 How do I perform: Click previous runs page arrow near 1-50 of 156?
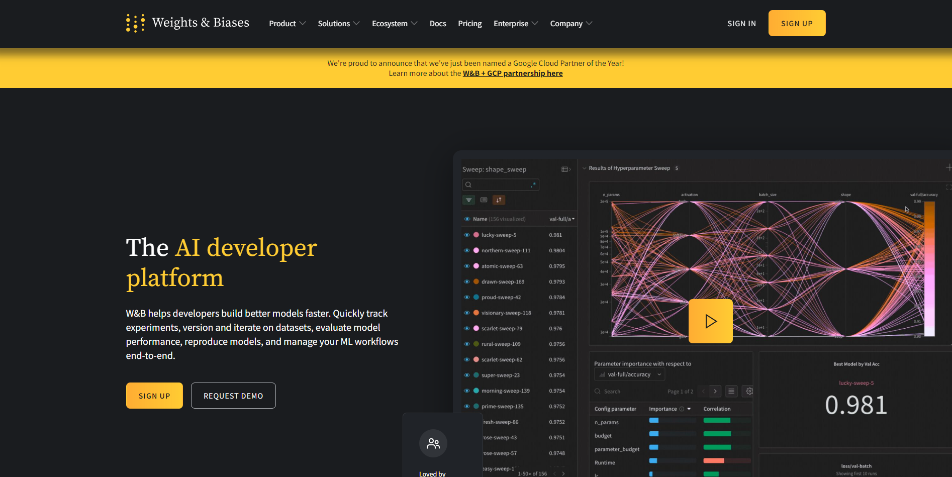pos(555,473)
